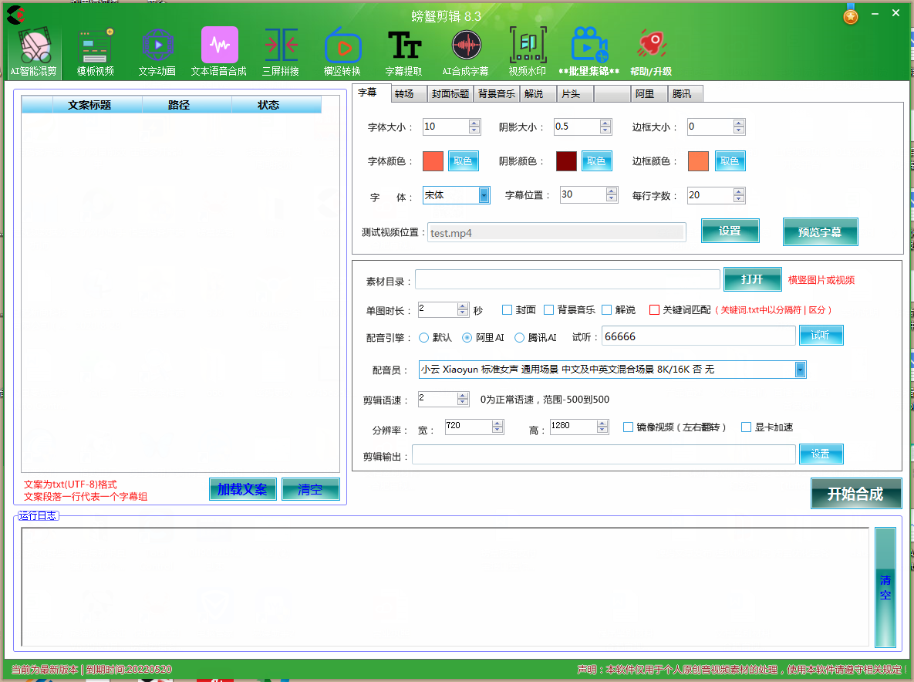Select the 腾讯AI voice engine
Screen dimensions: 914x682
520,338
